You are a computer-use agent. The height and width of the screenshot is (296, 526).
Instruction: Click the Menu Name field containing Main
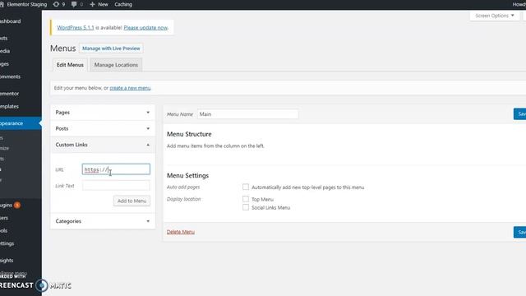tap(247, 114)
